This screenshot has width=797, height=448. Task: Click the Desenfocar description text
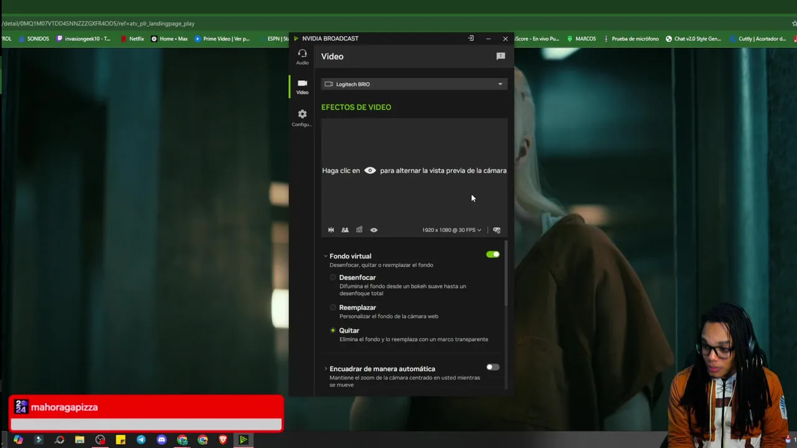[x=402, y=290]
